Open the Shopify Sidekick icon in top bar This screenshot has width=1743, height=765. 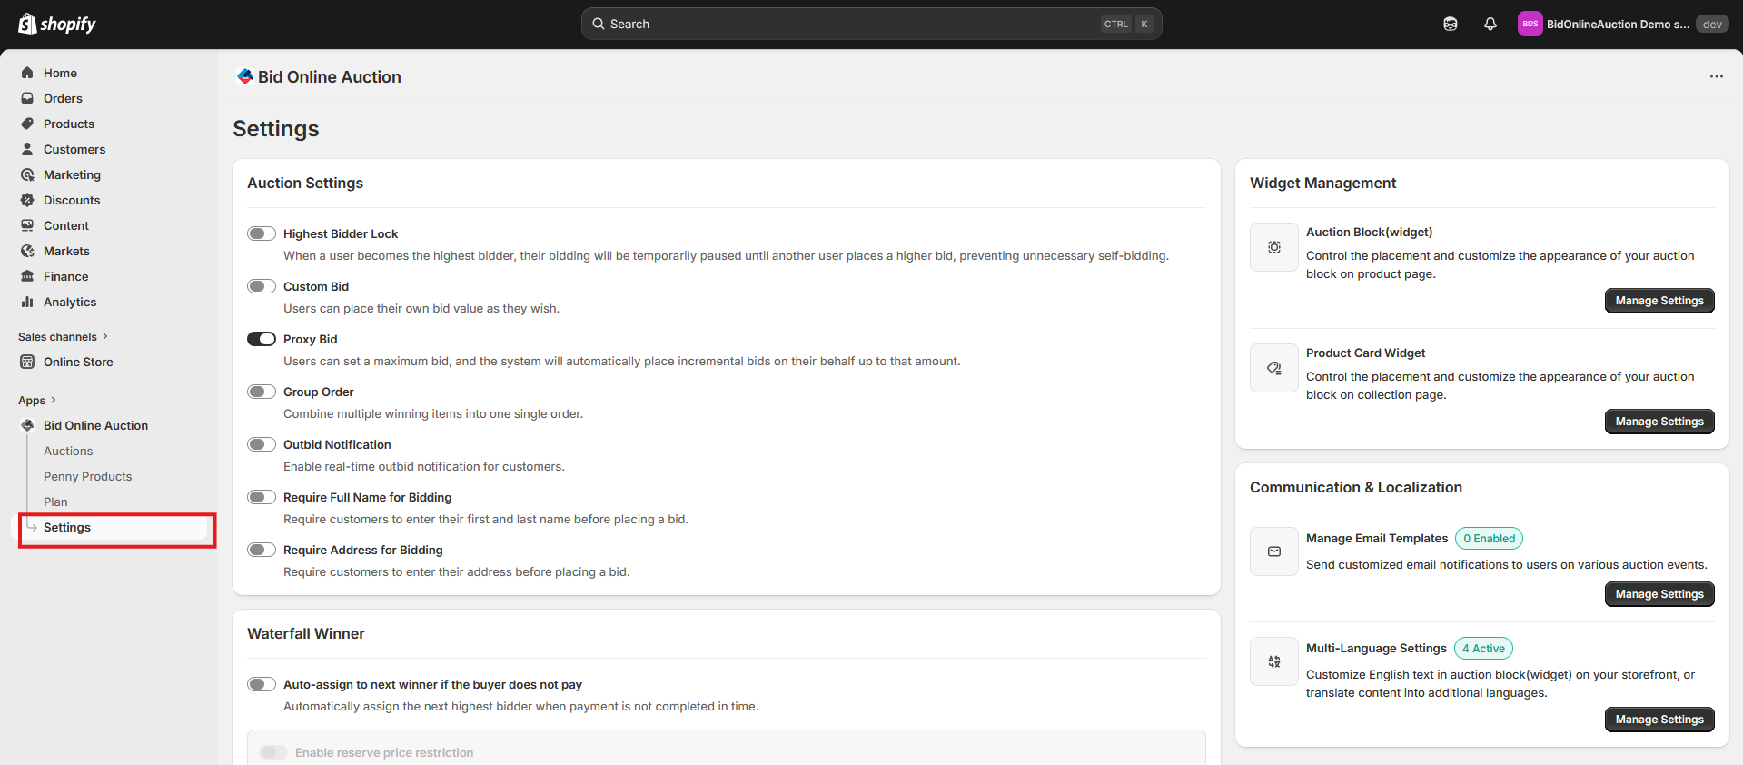pos(1451,25)
